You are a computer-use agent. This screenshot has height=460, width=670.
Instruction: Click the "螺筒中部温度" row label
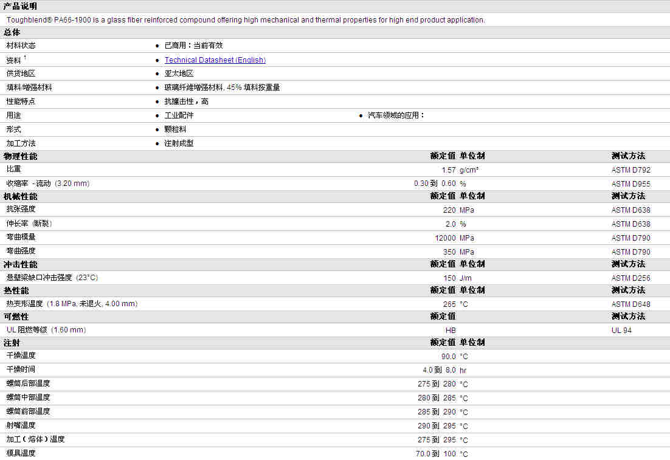[x=28, y=397]
